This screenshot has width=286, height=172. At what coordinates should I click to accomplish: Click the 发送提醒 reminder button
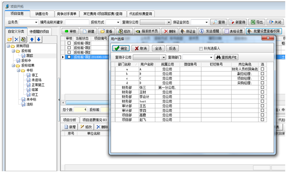tap(210, 31)
